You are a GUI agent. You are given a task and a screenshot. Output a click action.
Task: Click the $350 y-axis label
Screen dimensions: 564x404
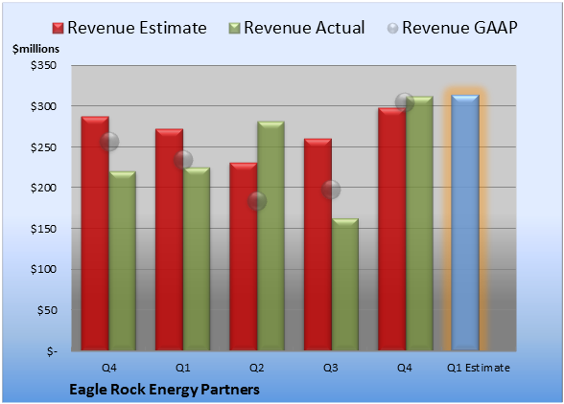click(43, 65)
